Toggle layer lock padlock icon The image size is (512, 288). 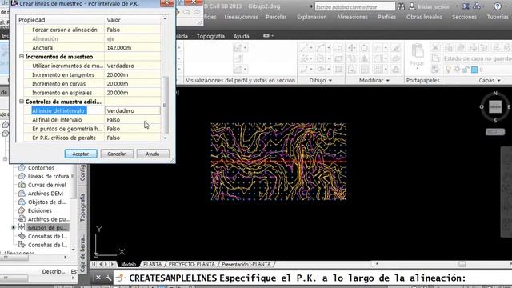[466, 70]
